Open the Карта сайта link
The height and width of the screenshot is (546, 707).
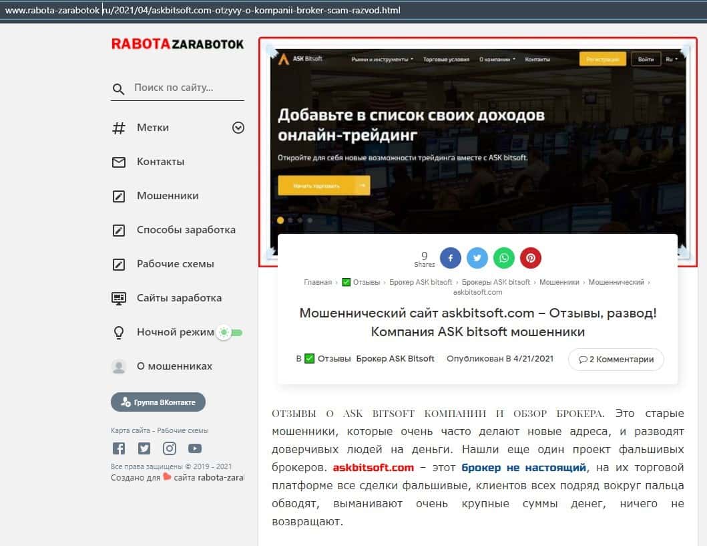pos(130,430)
